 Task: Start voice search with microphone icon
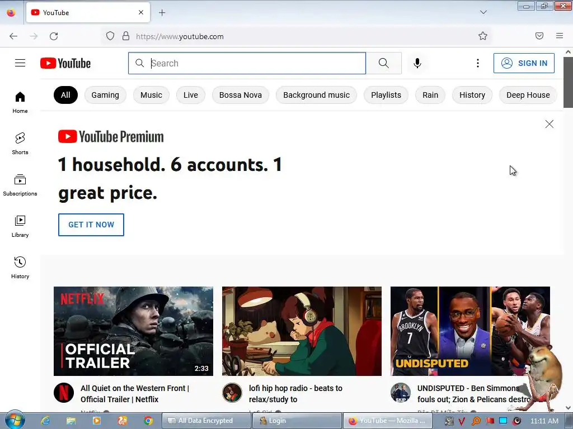417,63
